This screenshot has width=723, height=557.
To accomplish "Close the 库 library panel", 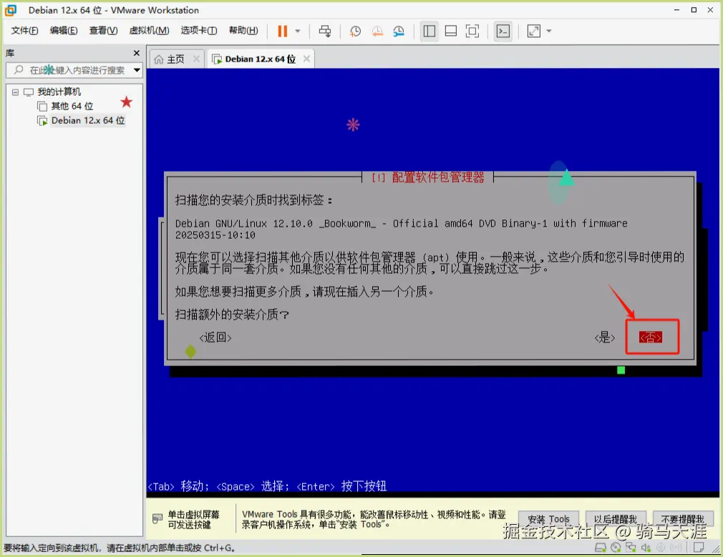I will (137, 53).
